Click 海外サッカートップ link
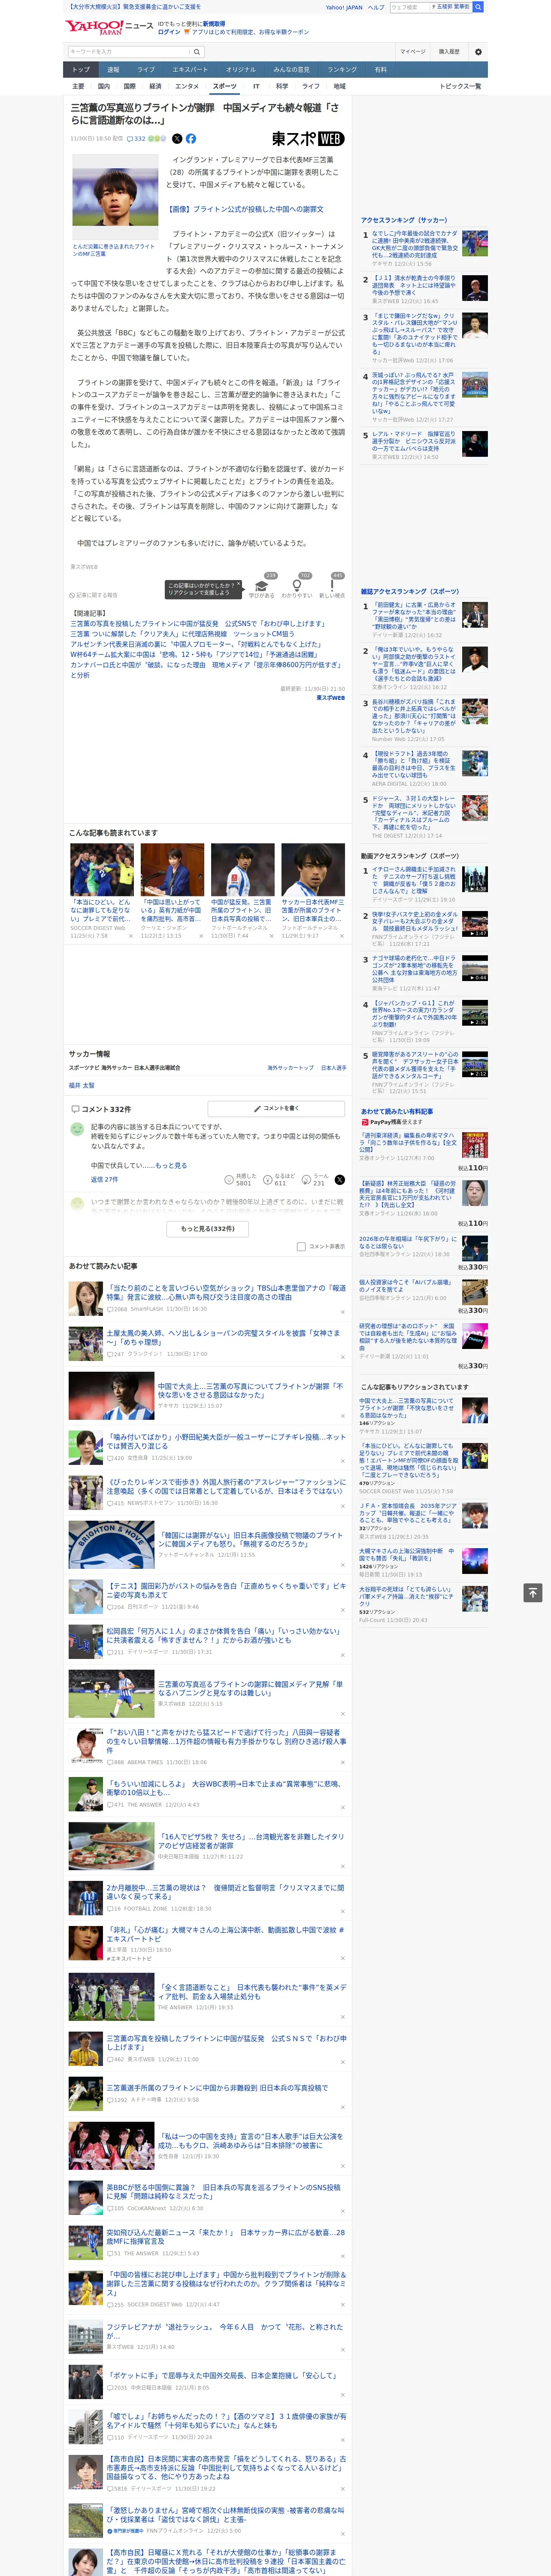 click(290, 1068)
